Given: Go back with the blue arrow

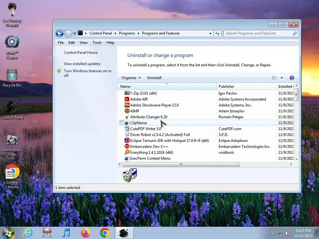Looking at the screenshot, I should [60, 33].
